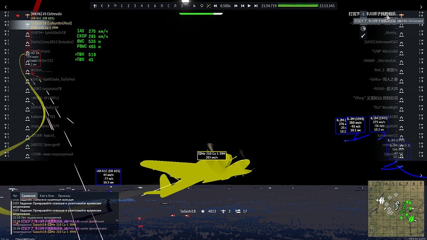Screen dimensions: 427x240
Task: Seek on the green replay timeline bar
Action: point(298,6)
